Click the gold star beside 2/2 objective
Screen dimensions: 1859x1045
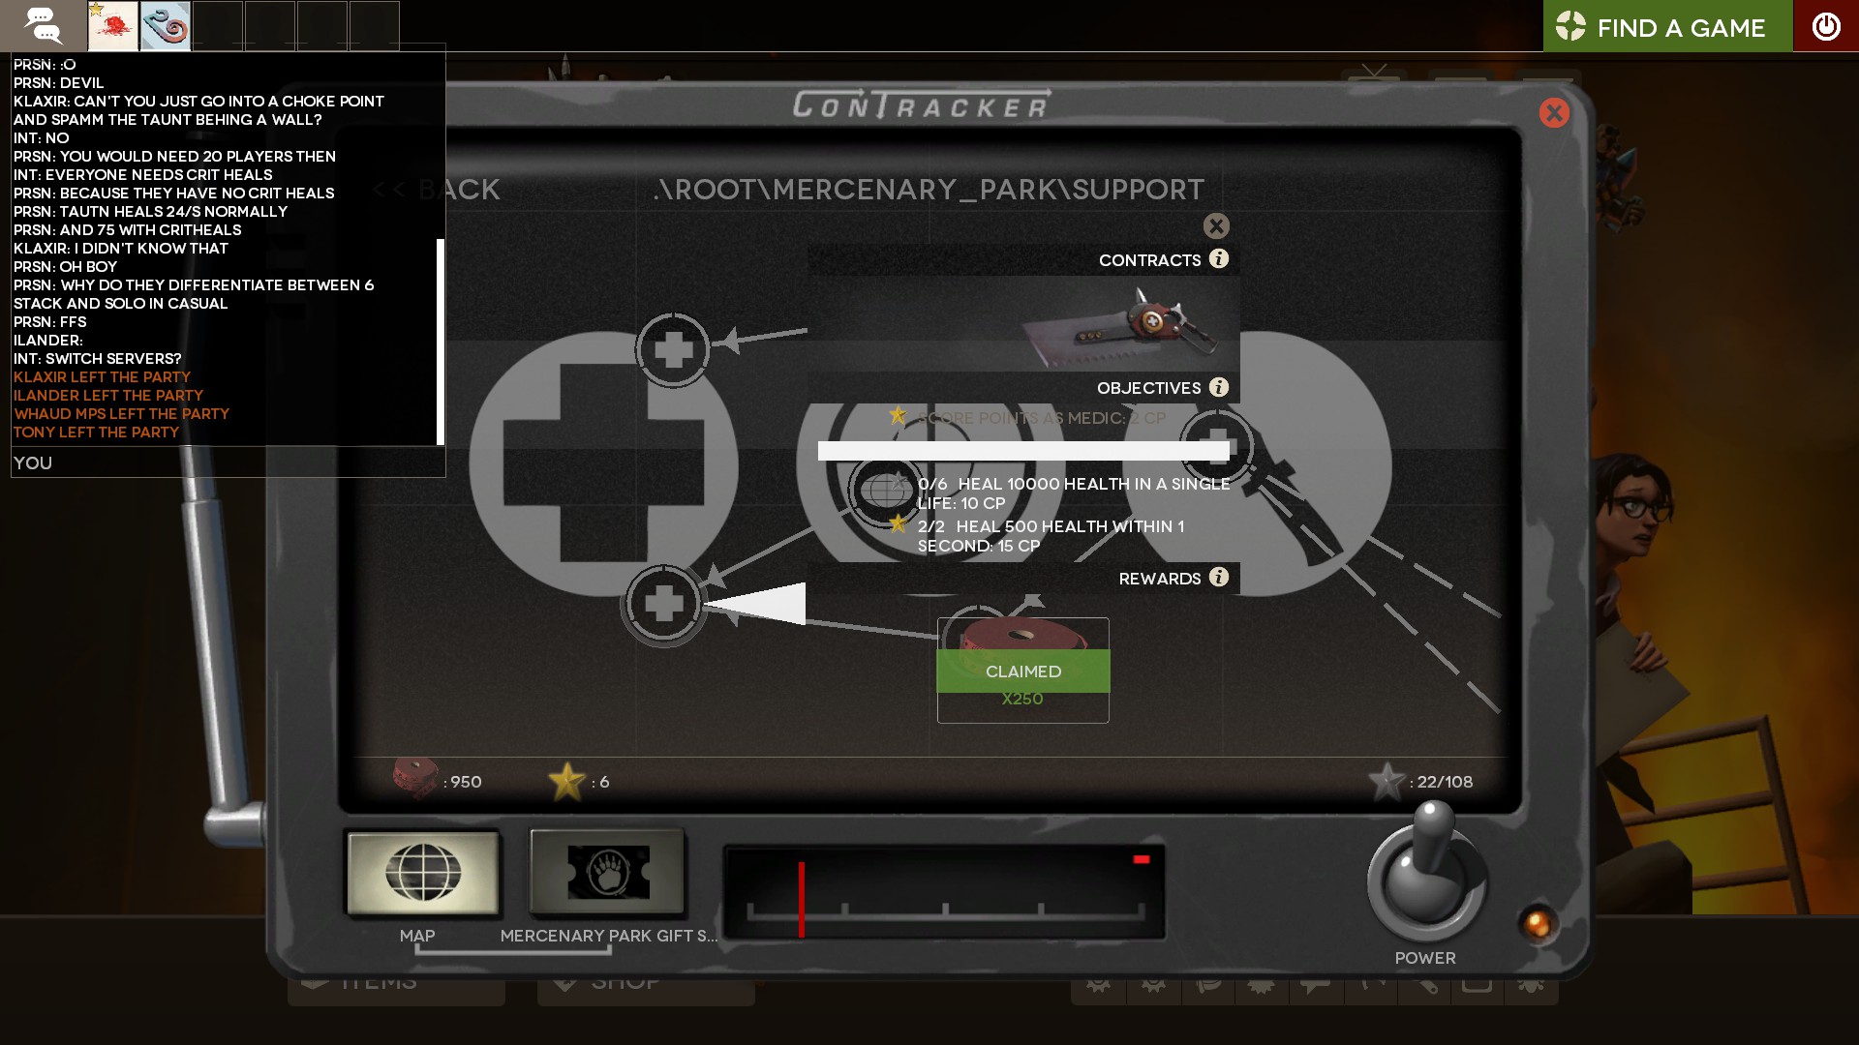coord(898,524)
